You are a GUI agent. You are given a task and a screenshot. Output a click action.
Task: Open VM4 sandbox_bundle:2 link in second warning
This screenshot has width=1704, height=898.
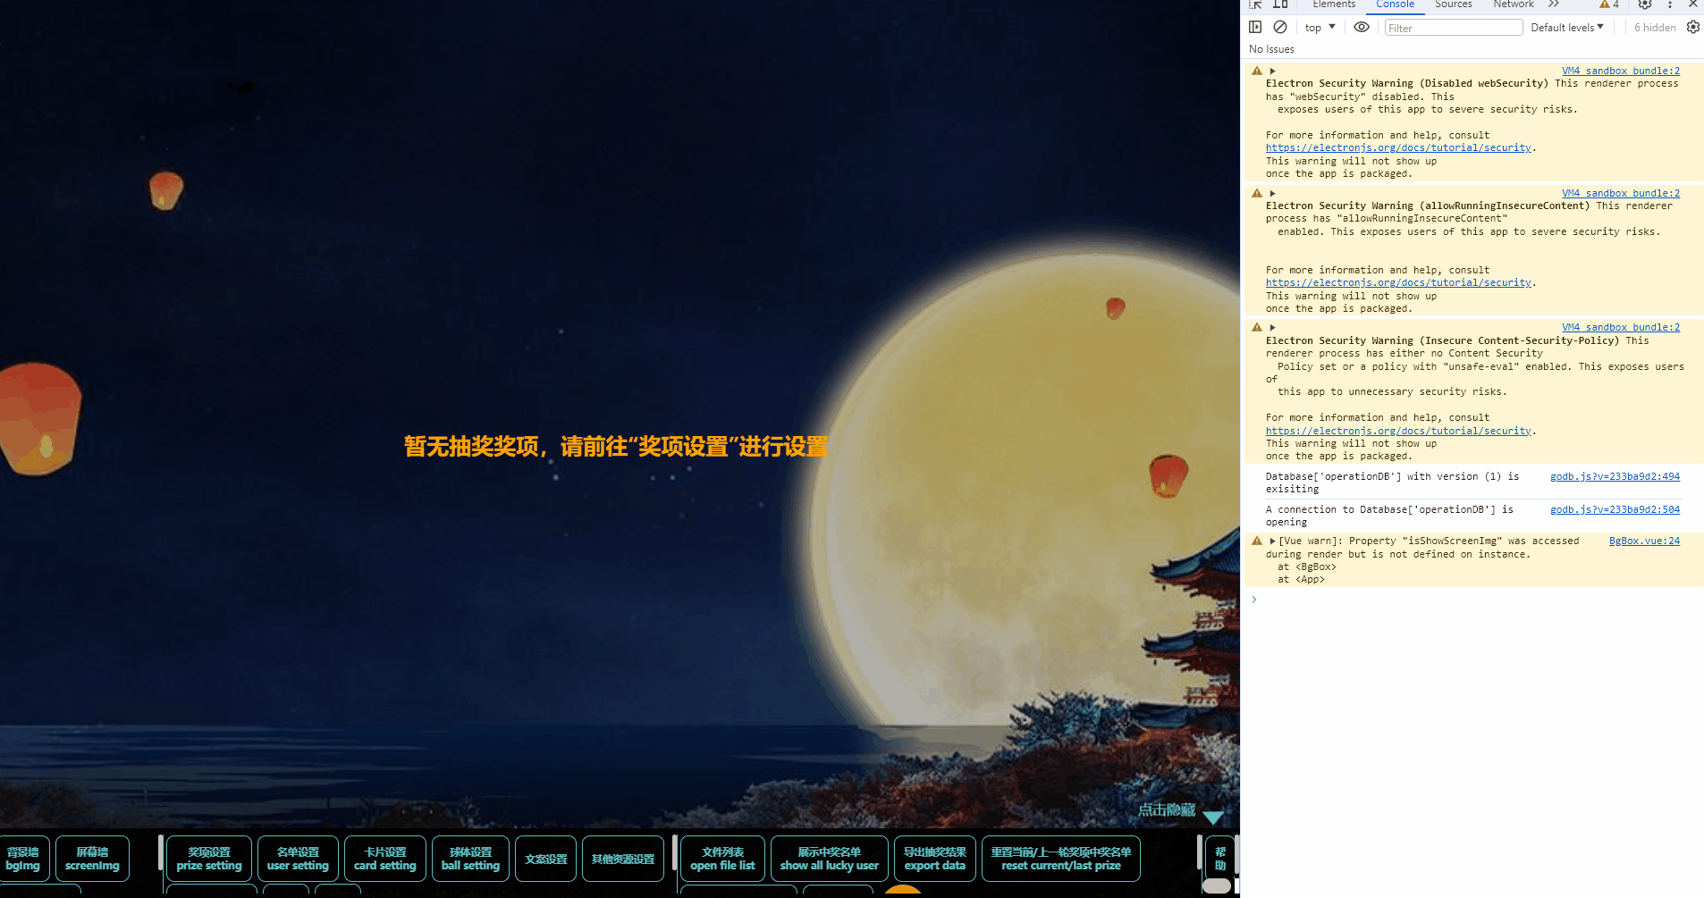point(1621,193)
